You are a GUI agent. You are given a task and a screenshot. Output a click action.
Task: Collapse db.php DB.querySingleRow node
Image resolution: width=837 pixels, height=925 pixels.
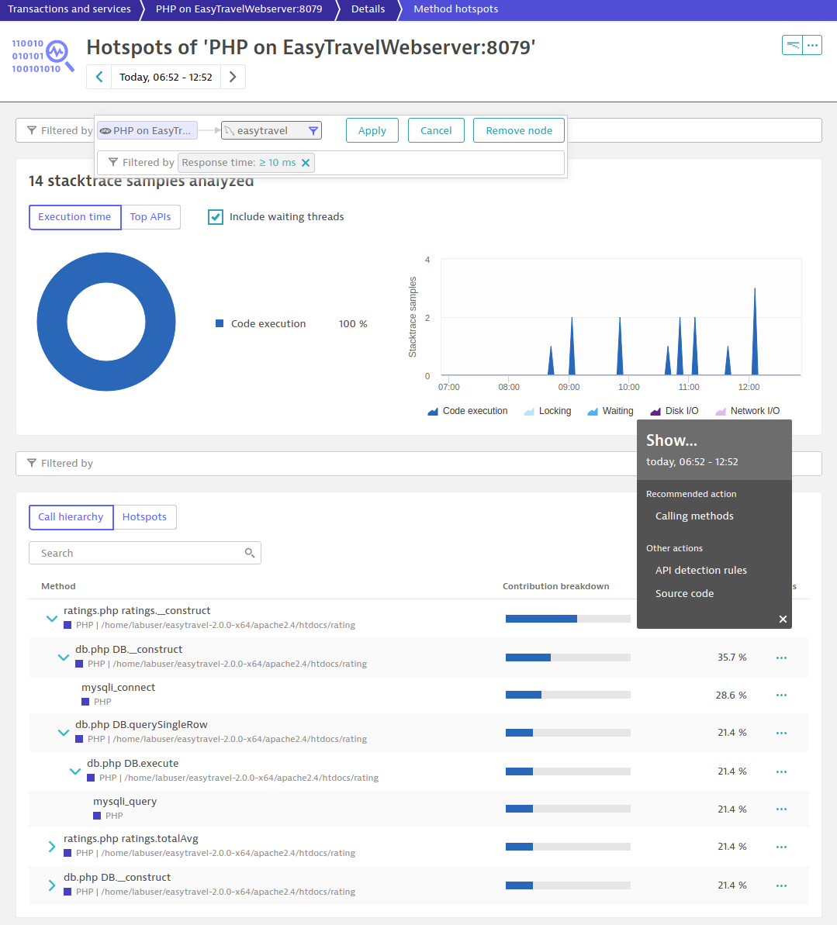coord(64,732)
